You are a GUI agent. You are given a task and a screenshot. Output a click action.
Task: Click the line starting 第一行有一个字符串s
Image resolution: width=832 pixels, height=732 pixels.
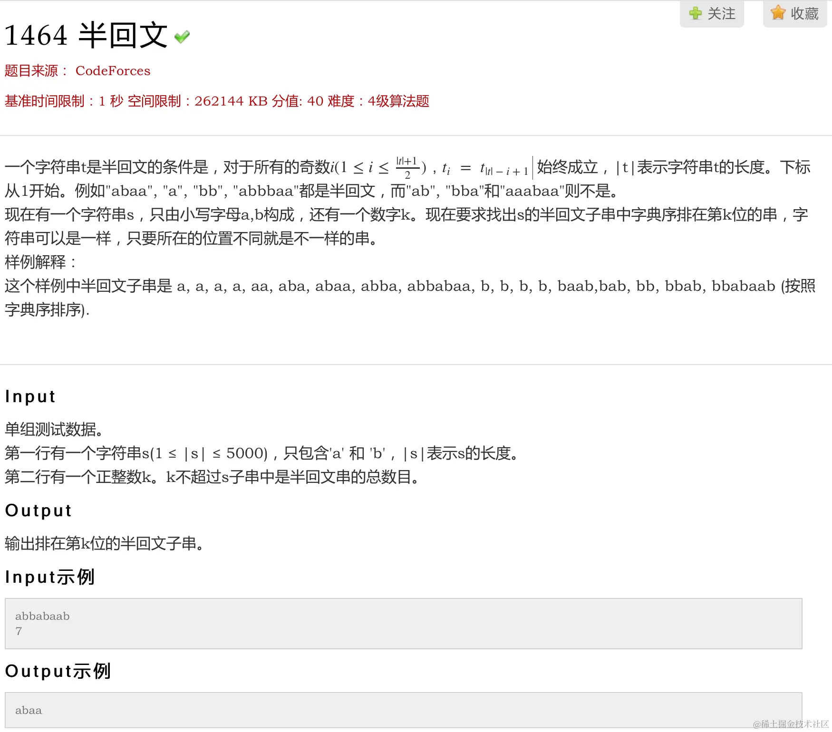click(262, 453)
